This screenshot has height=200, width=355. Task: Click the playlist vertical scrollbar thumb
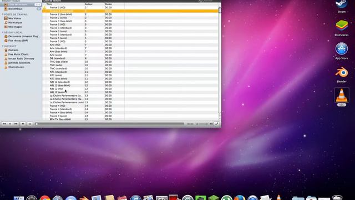[220, 10]
